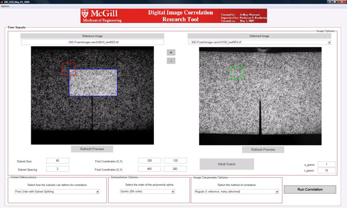Click the plus zoom button between images

pyautogui.click(x=171, y=53)
